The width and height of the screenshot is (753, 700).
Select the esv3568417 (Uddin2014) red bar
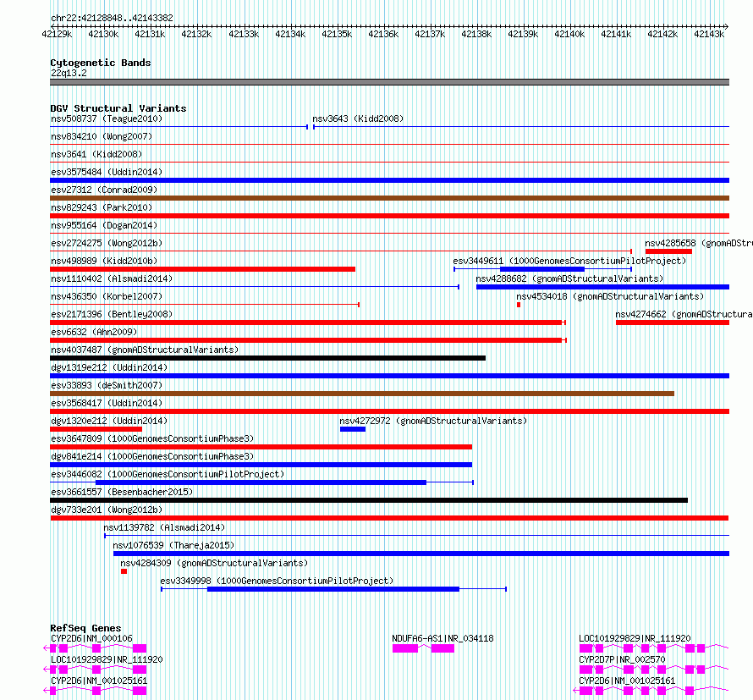pos(389,411)
